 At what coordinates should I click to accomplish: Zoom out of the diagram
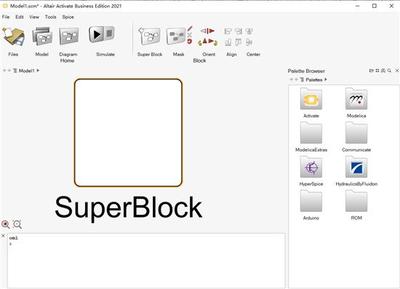(17, 224)
